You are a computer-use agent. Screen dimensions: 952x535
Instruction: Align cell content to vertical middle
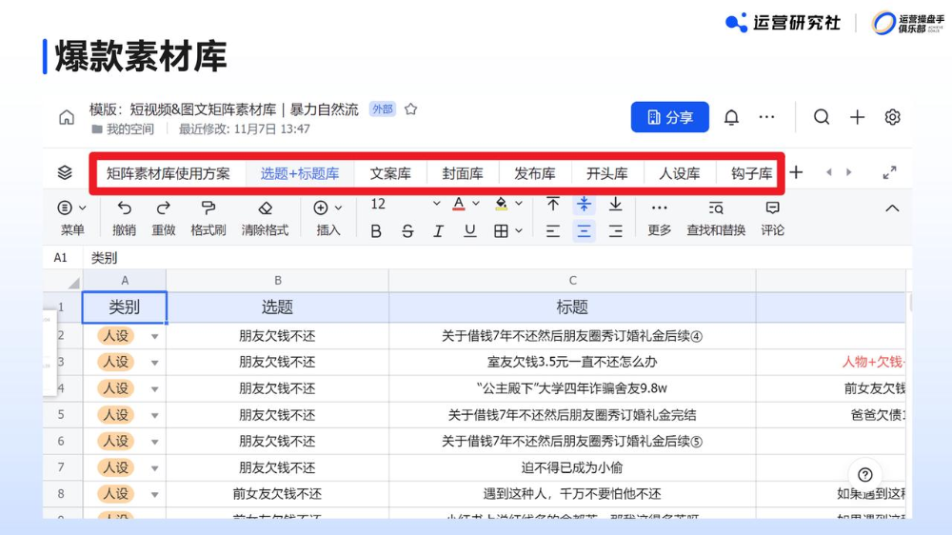(x=585, y=204)
